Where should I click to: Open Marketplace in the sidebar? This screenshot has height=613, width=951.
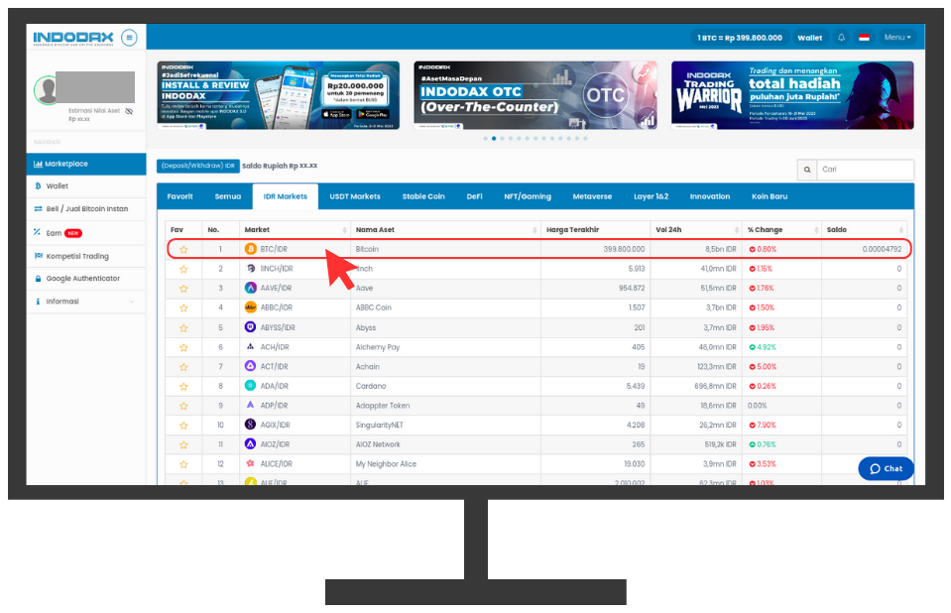pyautogui.click(x=86, y=164)
